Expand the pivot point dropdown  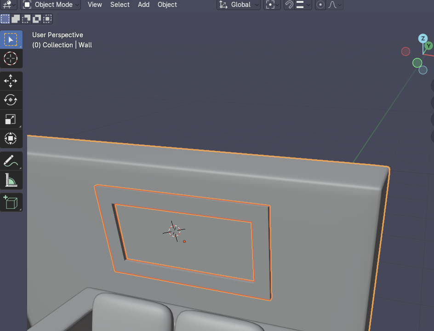[x=272, y=5]
